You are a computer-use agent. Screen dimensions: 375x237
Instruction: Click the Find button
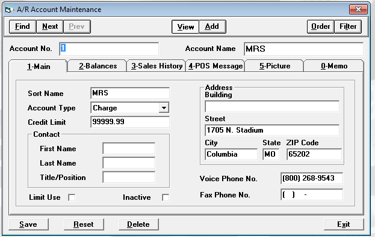tap(23, 26)
